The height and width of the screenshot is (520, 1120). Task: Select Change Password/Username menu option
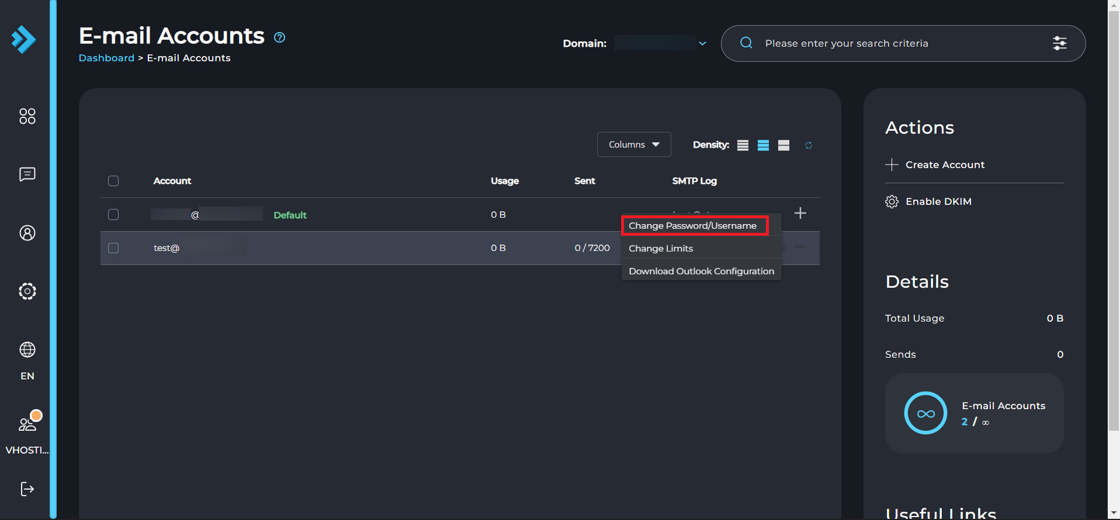(x=693, y=226)
